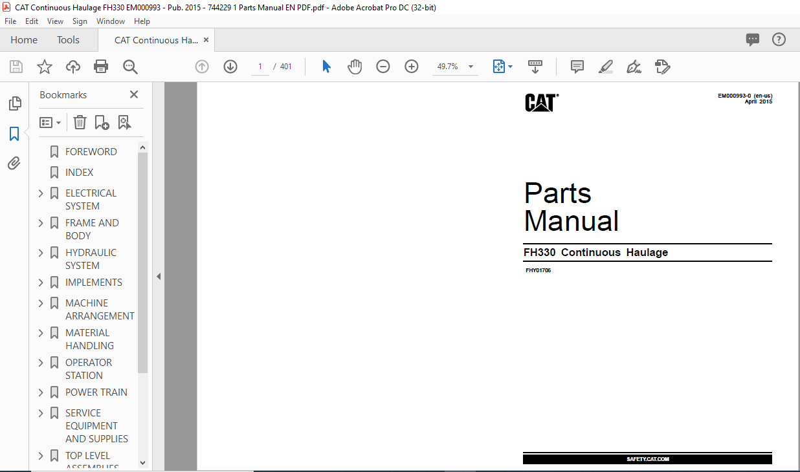
Task: Open the Help menu
Action: [142, 21]
